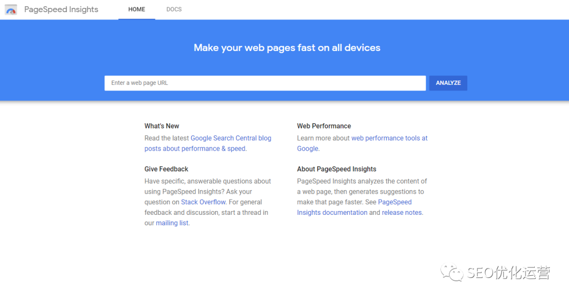Click the PageSpeed Insights title text

click(x=61, y=9)
